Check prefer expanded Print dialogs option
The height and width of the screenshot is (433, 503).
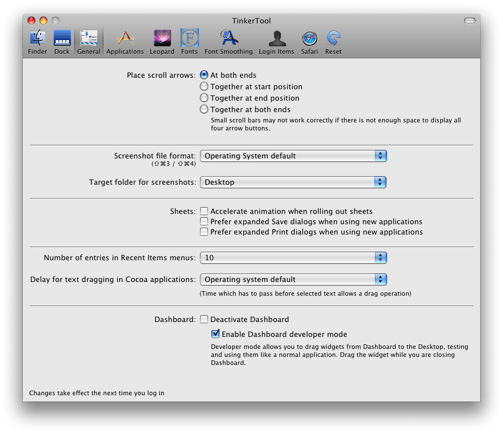pyautogui.click(x=204, y=232)
